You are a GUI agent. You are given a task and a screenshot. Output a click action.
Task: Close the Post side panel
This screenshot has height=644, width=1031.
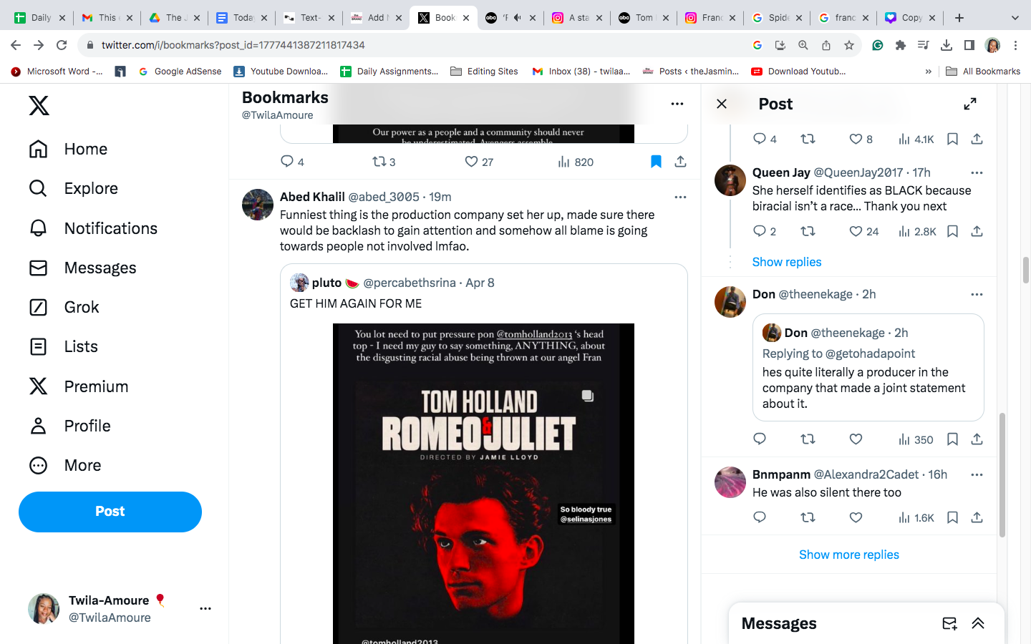click(722, 104)
